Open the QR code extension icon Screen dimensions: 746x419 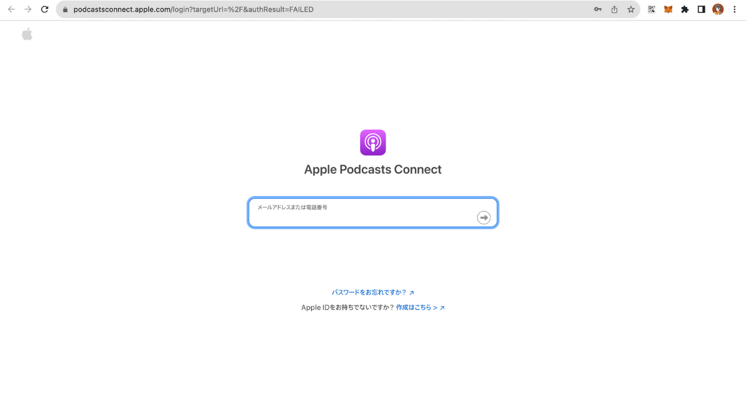tap(652, 9)
